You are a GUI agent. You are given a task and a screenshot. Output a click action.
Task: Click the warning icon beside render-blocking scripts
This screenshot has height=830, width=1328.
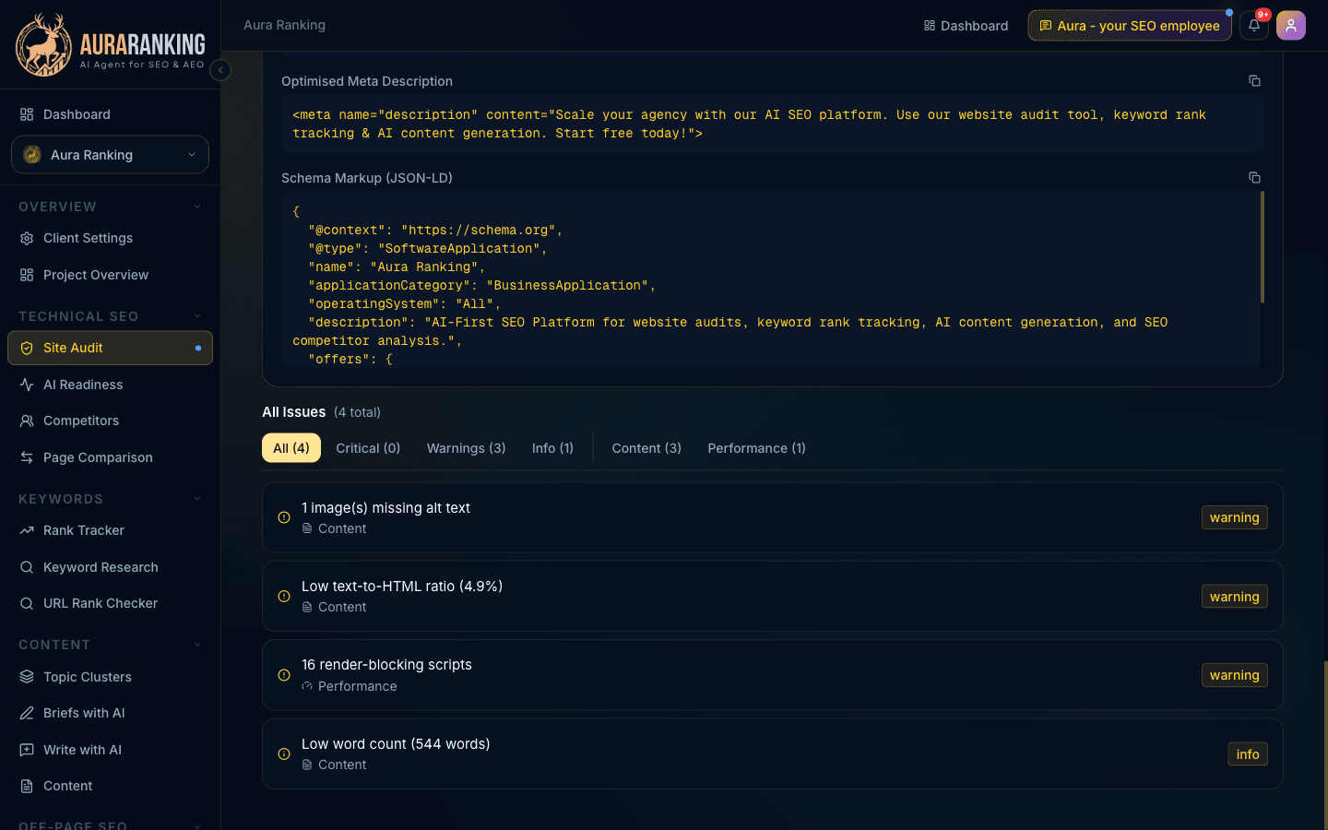pos(284,675)
